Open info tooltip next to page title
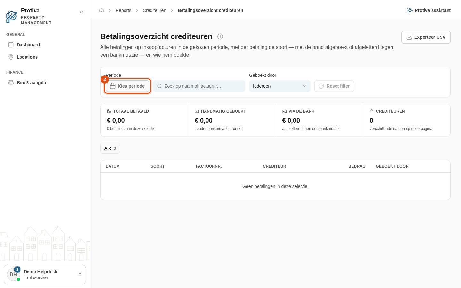Screen dimensions: 461x288 click(x=220, y=36)
